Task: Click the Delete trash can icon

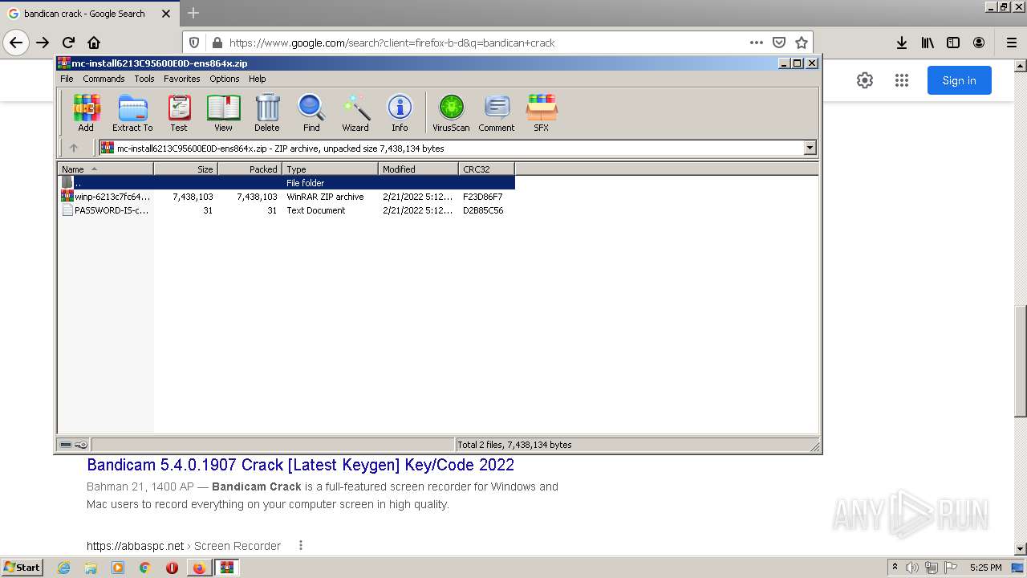Action: point(267,112)
